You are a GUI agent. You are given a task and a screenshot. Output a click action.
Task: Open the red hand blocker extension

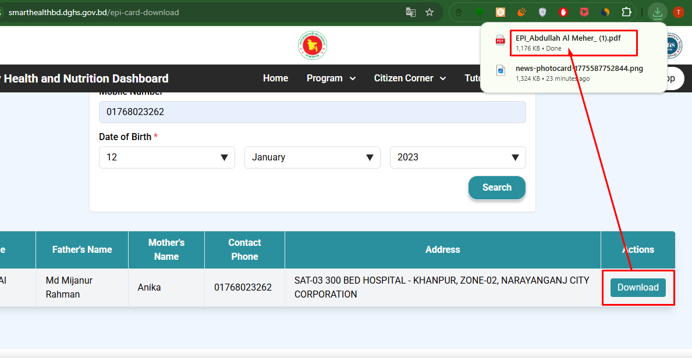[x=563, y=12]
